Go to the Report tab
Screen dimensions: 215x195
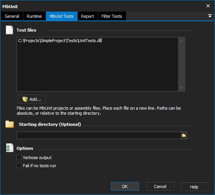[87, 16]
